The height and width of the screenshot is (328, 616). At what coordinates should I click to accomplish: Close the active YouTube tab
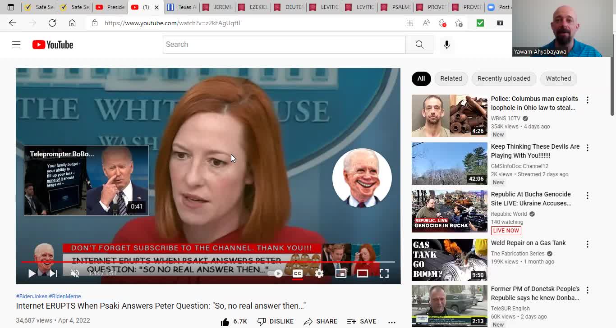click(x=156, y=7)
